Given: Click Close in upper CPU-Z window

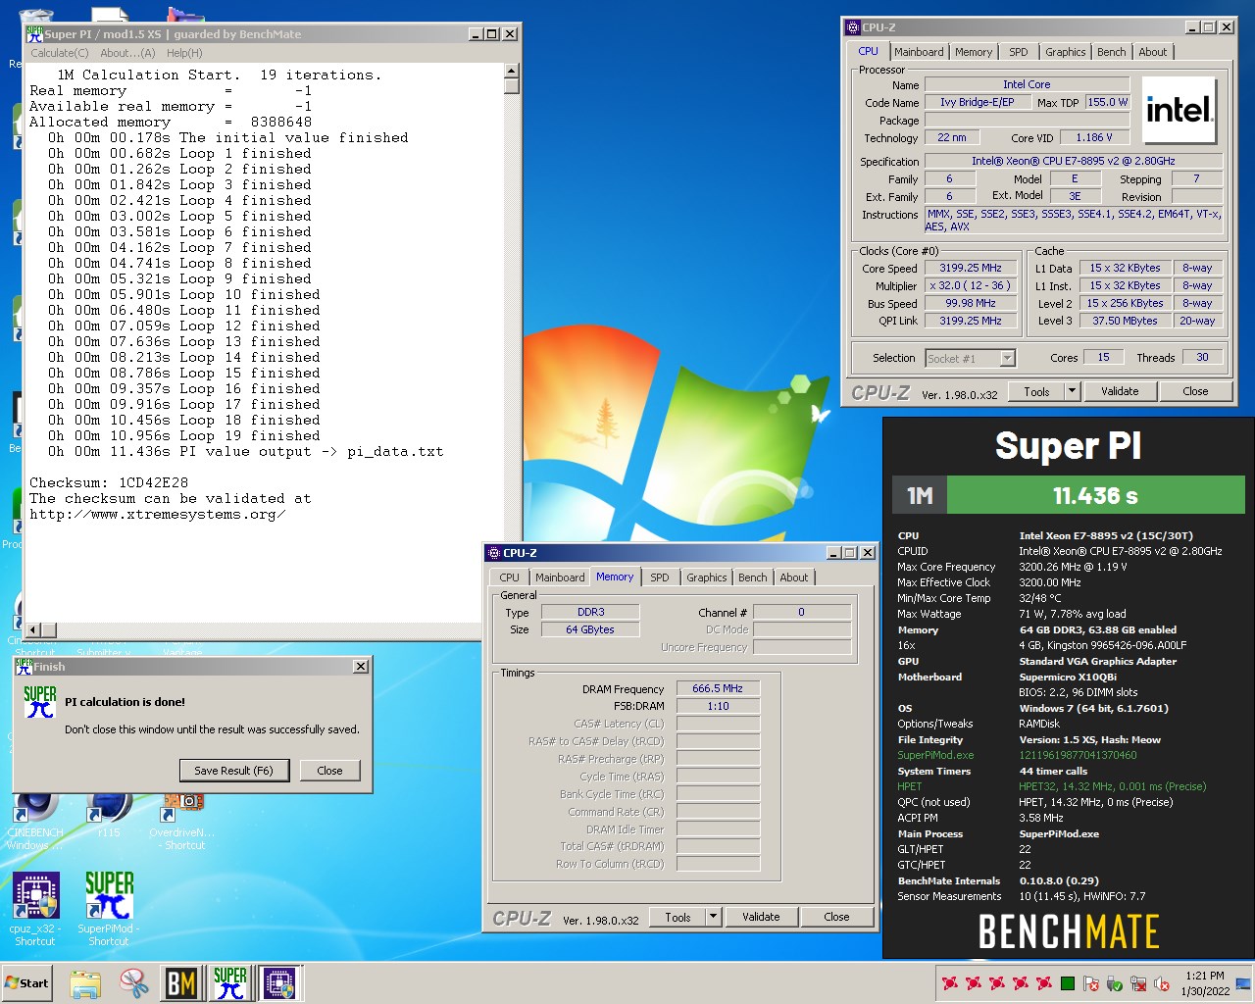Looking at the screenshot, I should click(x=1195, y=391).
